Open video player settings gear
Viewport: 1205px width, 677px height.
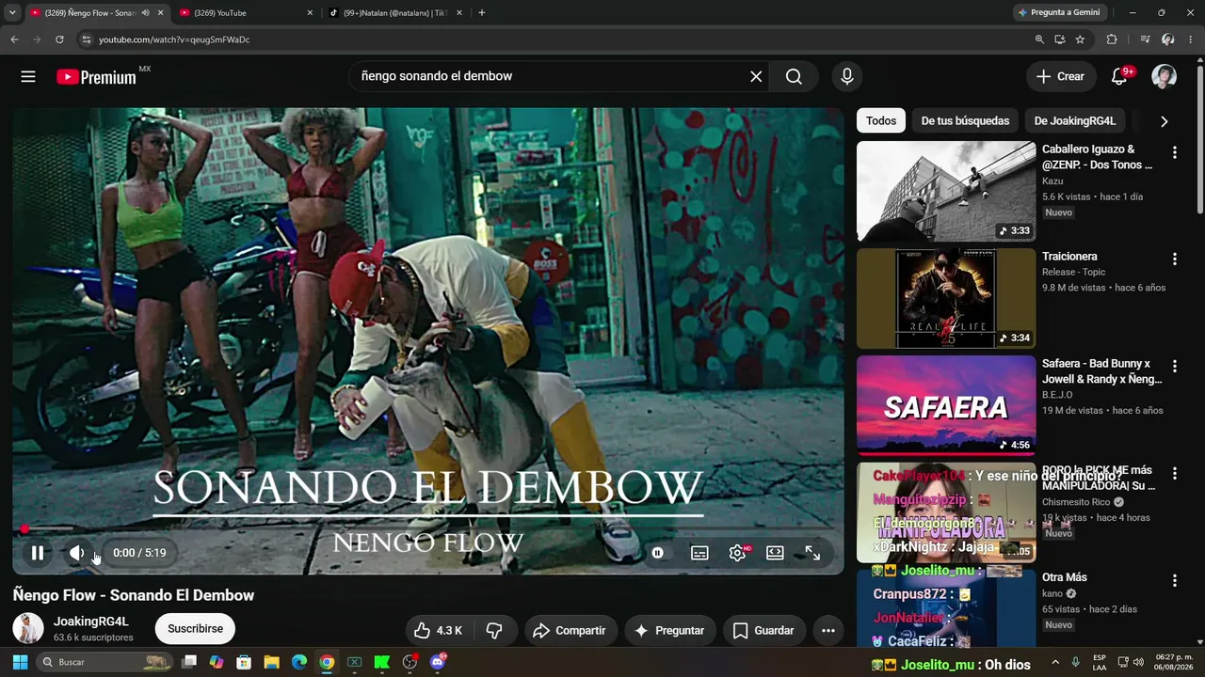coord(737,553)
